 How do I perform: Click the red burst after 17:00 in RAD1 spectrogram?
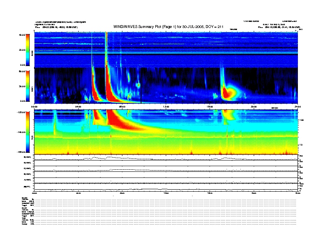tap(226, 93)
